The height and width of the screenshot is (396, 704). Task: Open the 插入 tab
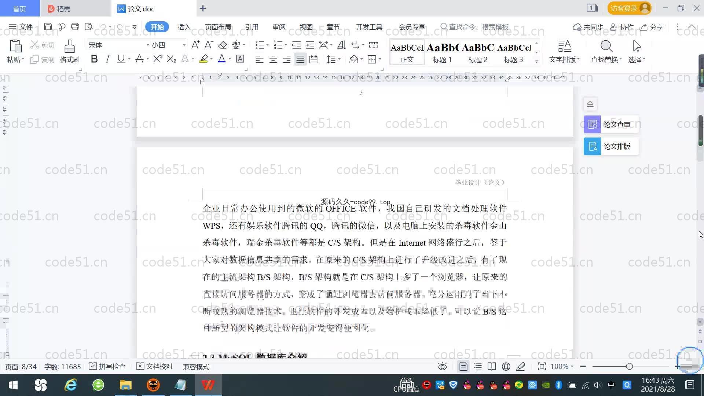[184, 27]
